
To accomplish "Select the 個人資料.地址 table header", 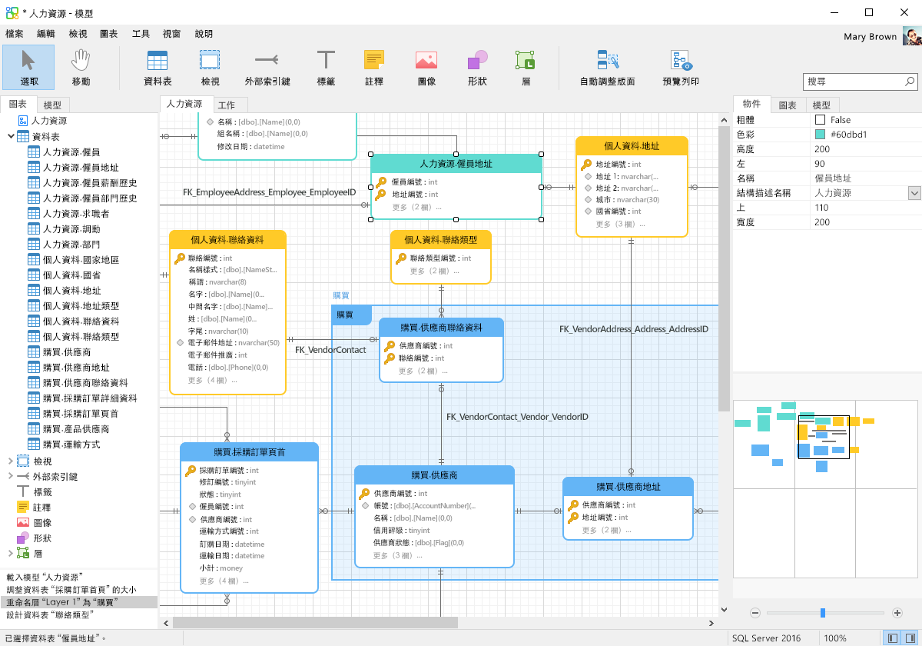I will [x=632, y=146].
